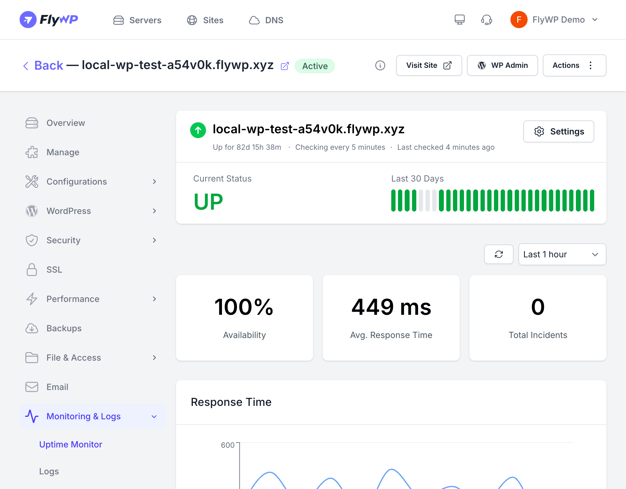Open the Logs submenu item
The image size is (626, 489).
pyautogui.click(x=49, y=471)
